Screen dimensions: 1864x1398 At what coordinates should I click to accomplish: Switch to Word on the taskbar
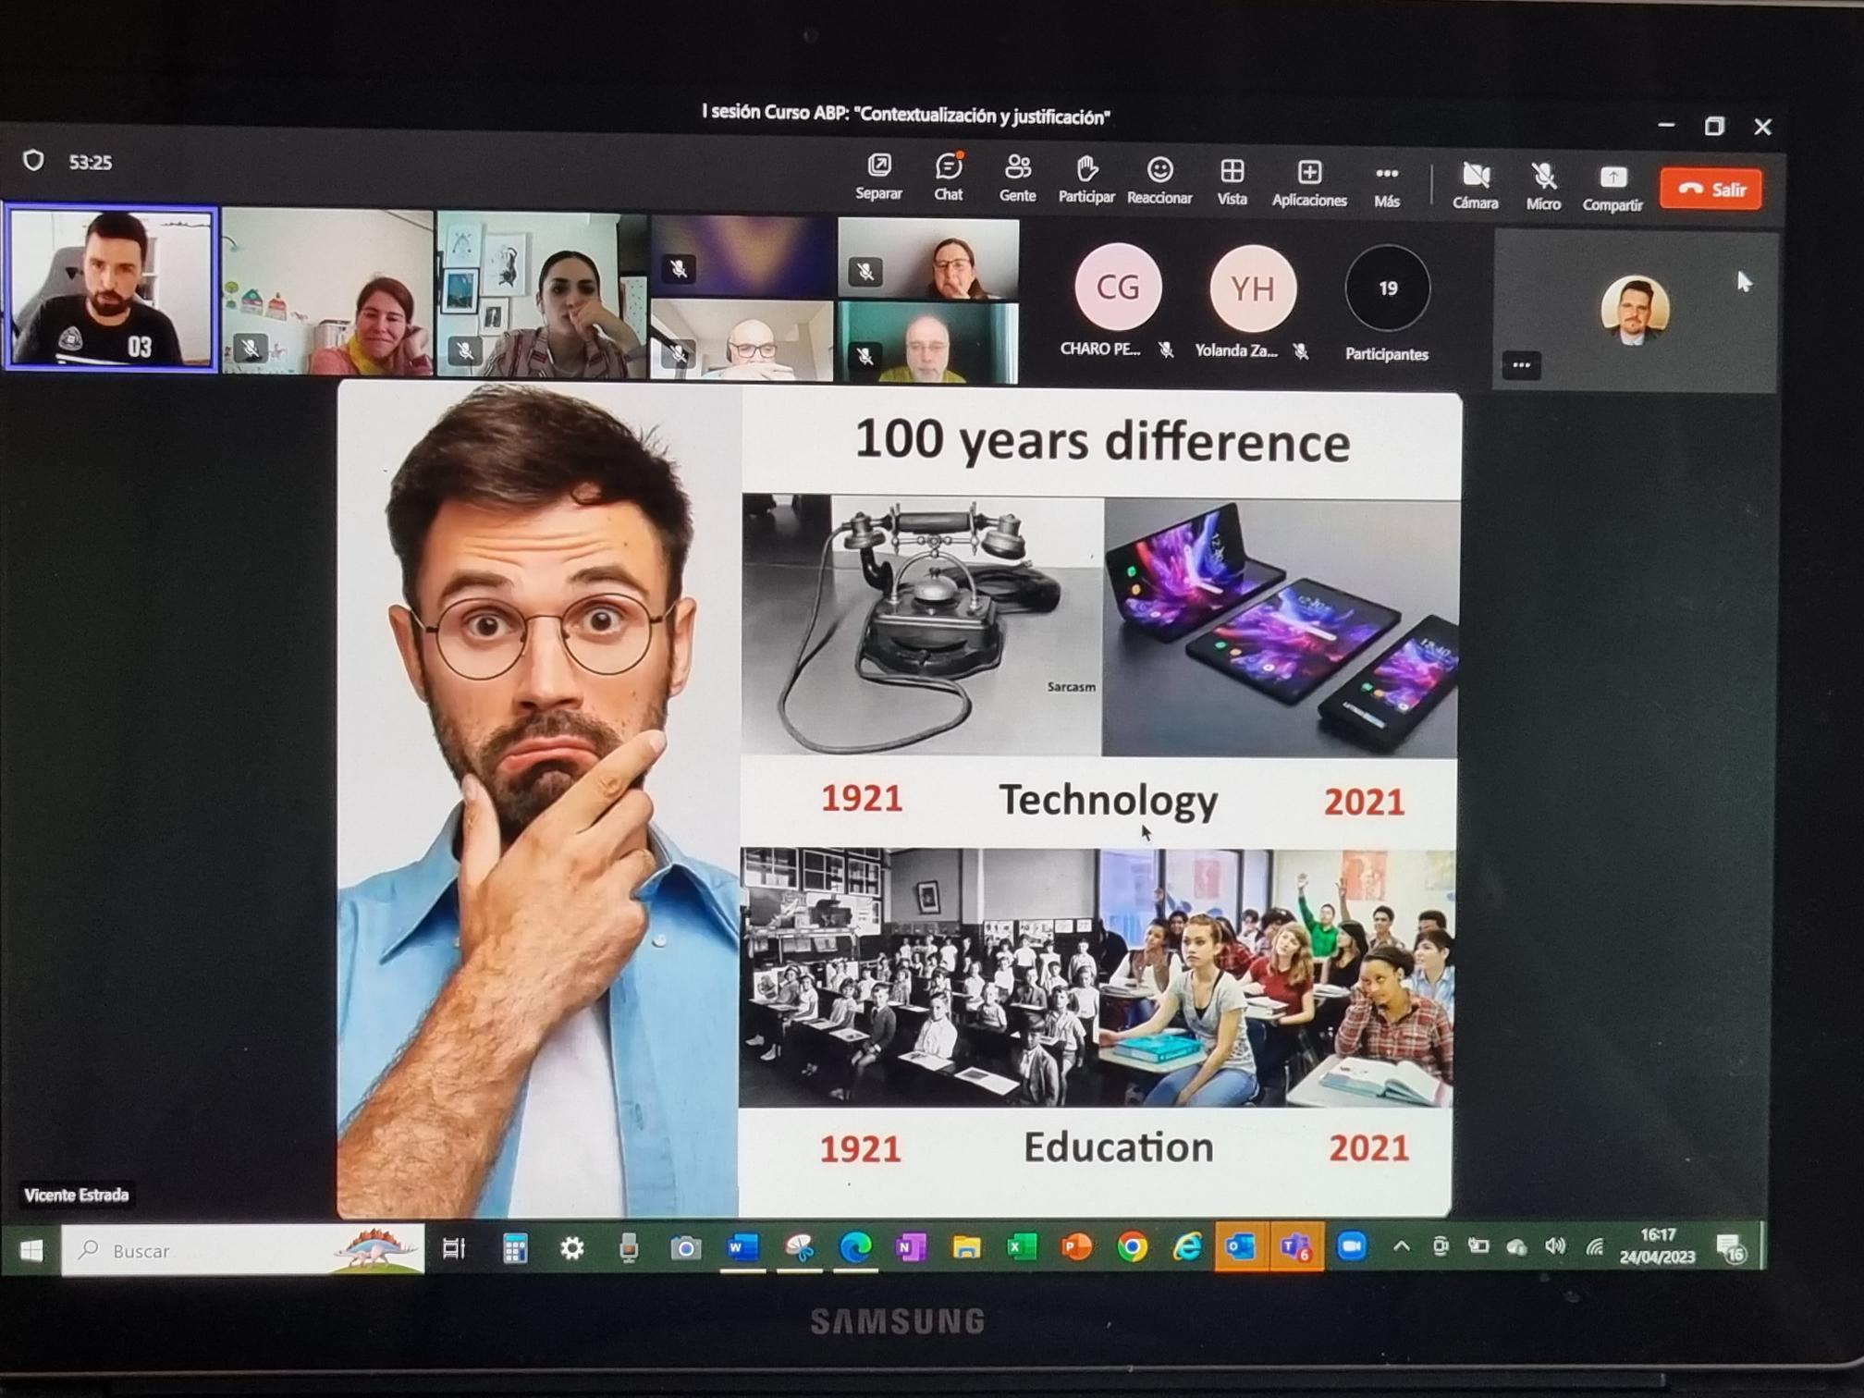click(742, 1249)
